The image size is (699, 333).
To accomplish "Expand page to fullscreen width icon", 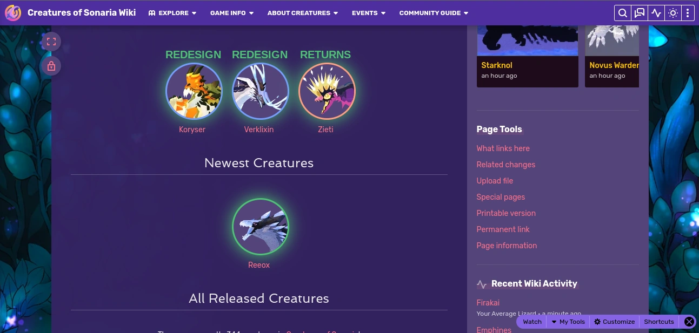I will point(51,42).
